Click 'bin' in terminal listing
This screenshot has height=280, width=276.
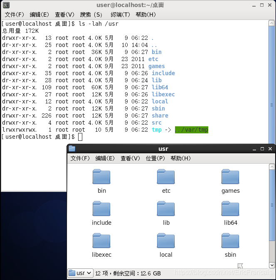pyautogui.click(x=156, y=52)
